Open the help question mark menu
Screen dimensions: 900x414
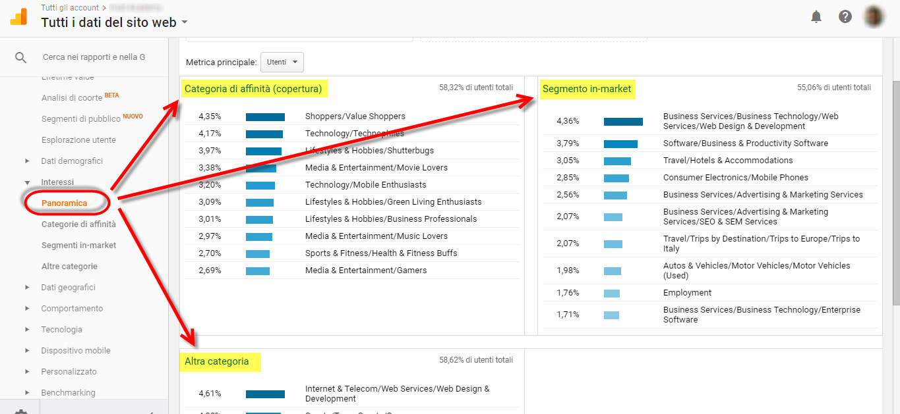845,16
